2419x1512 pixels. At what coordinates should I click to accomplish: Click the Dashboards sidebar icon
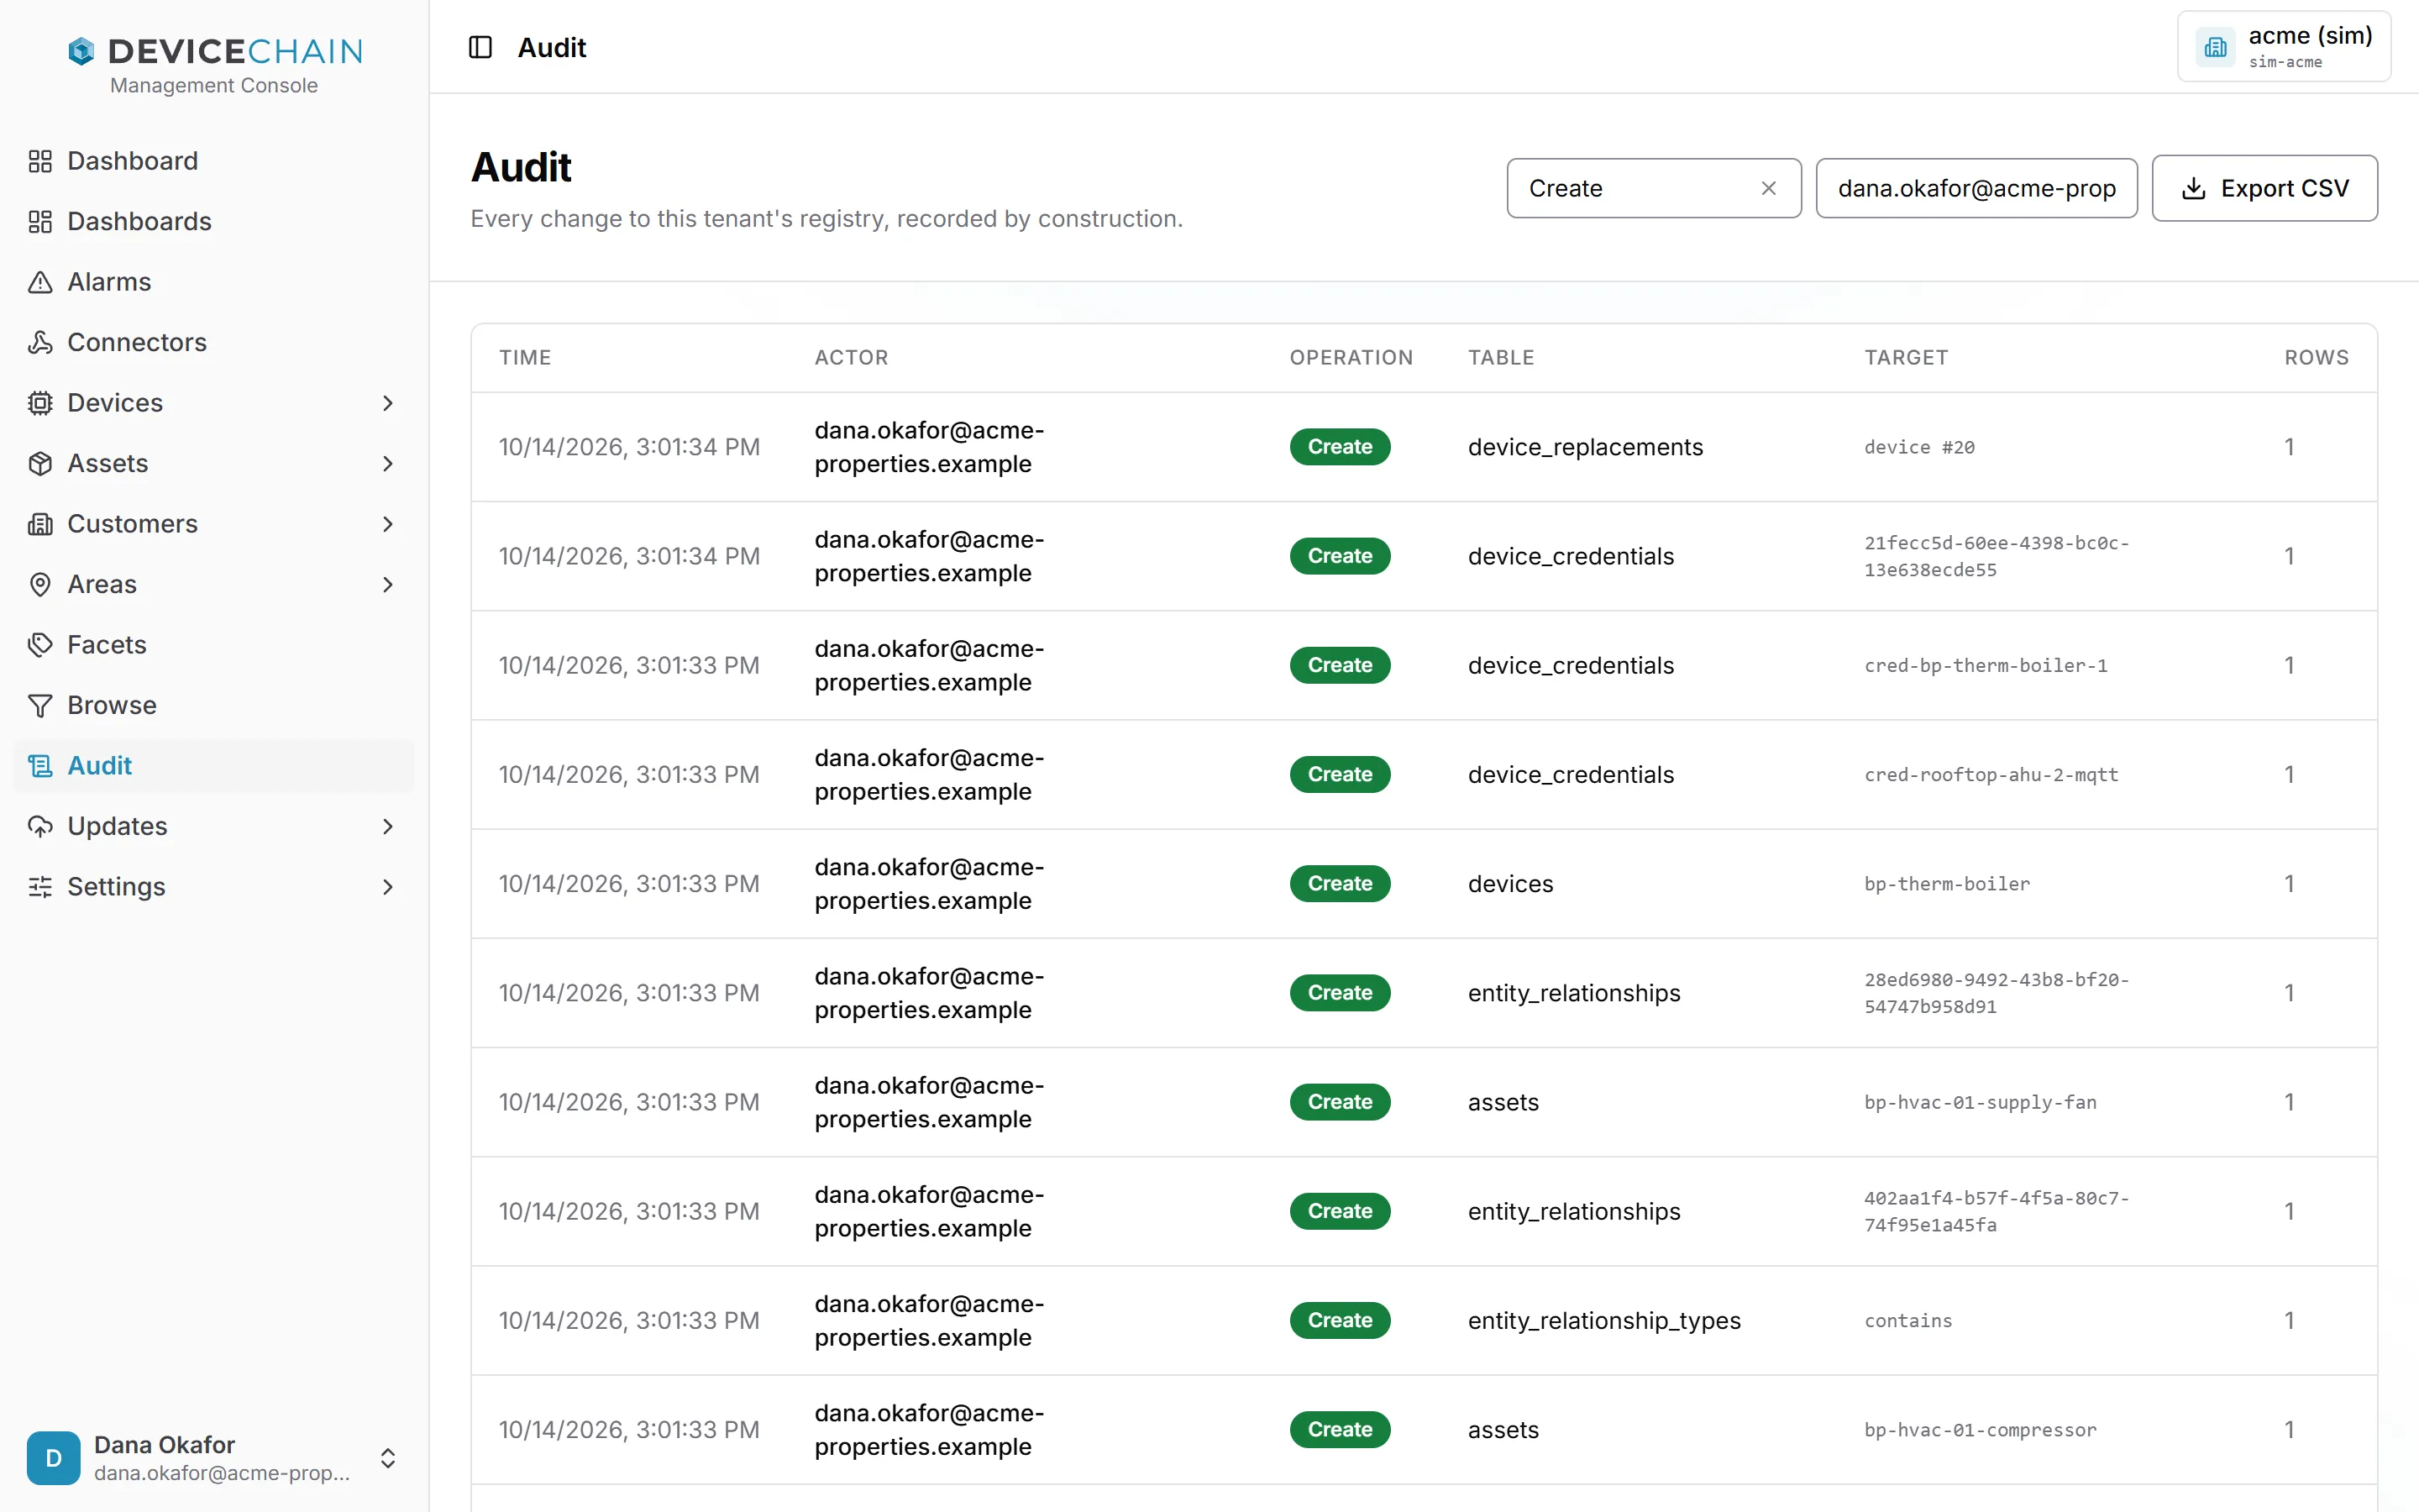coord(40,221)
